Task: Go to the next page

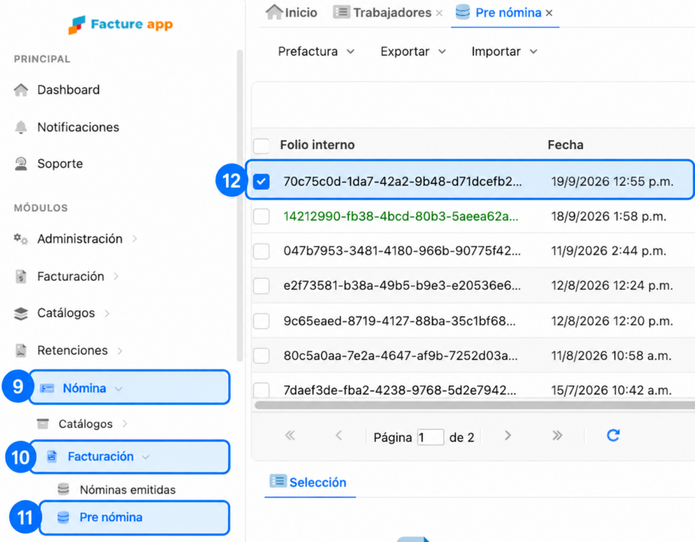Action: click(x=508, y=435)
